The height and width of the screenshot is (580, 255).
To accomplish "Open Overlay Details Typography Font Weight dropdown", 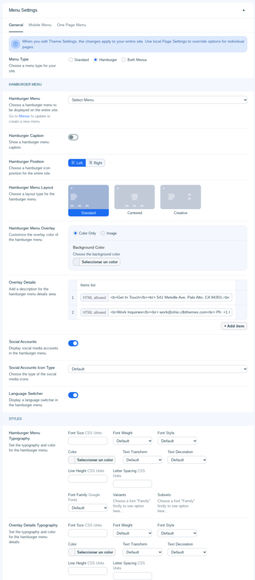I will [132, 534].
